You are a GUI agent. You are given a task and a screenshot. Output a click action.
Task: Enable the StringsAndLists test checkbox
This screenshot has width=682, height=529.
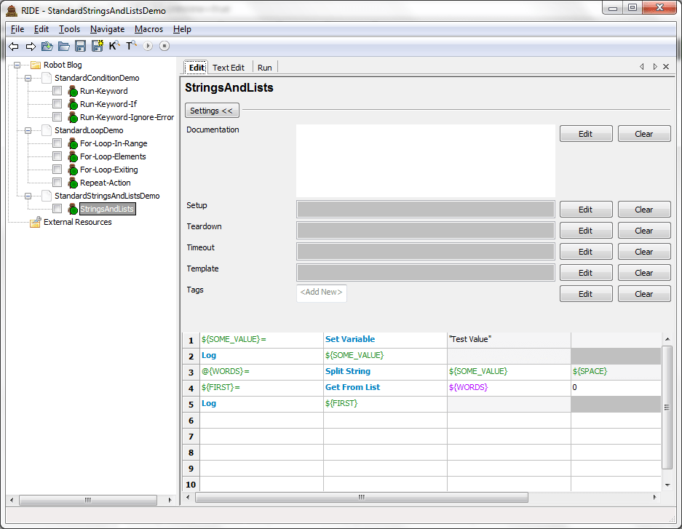coord(58,209)
